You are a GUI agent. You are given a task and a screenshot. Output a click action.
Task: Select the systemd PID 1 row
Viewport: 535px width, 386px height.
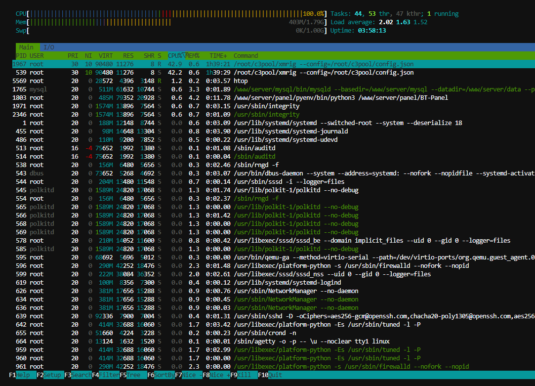tap(274, 123)
